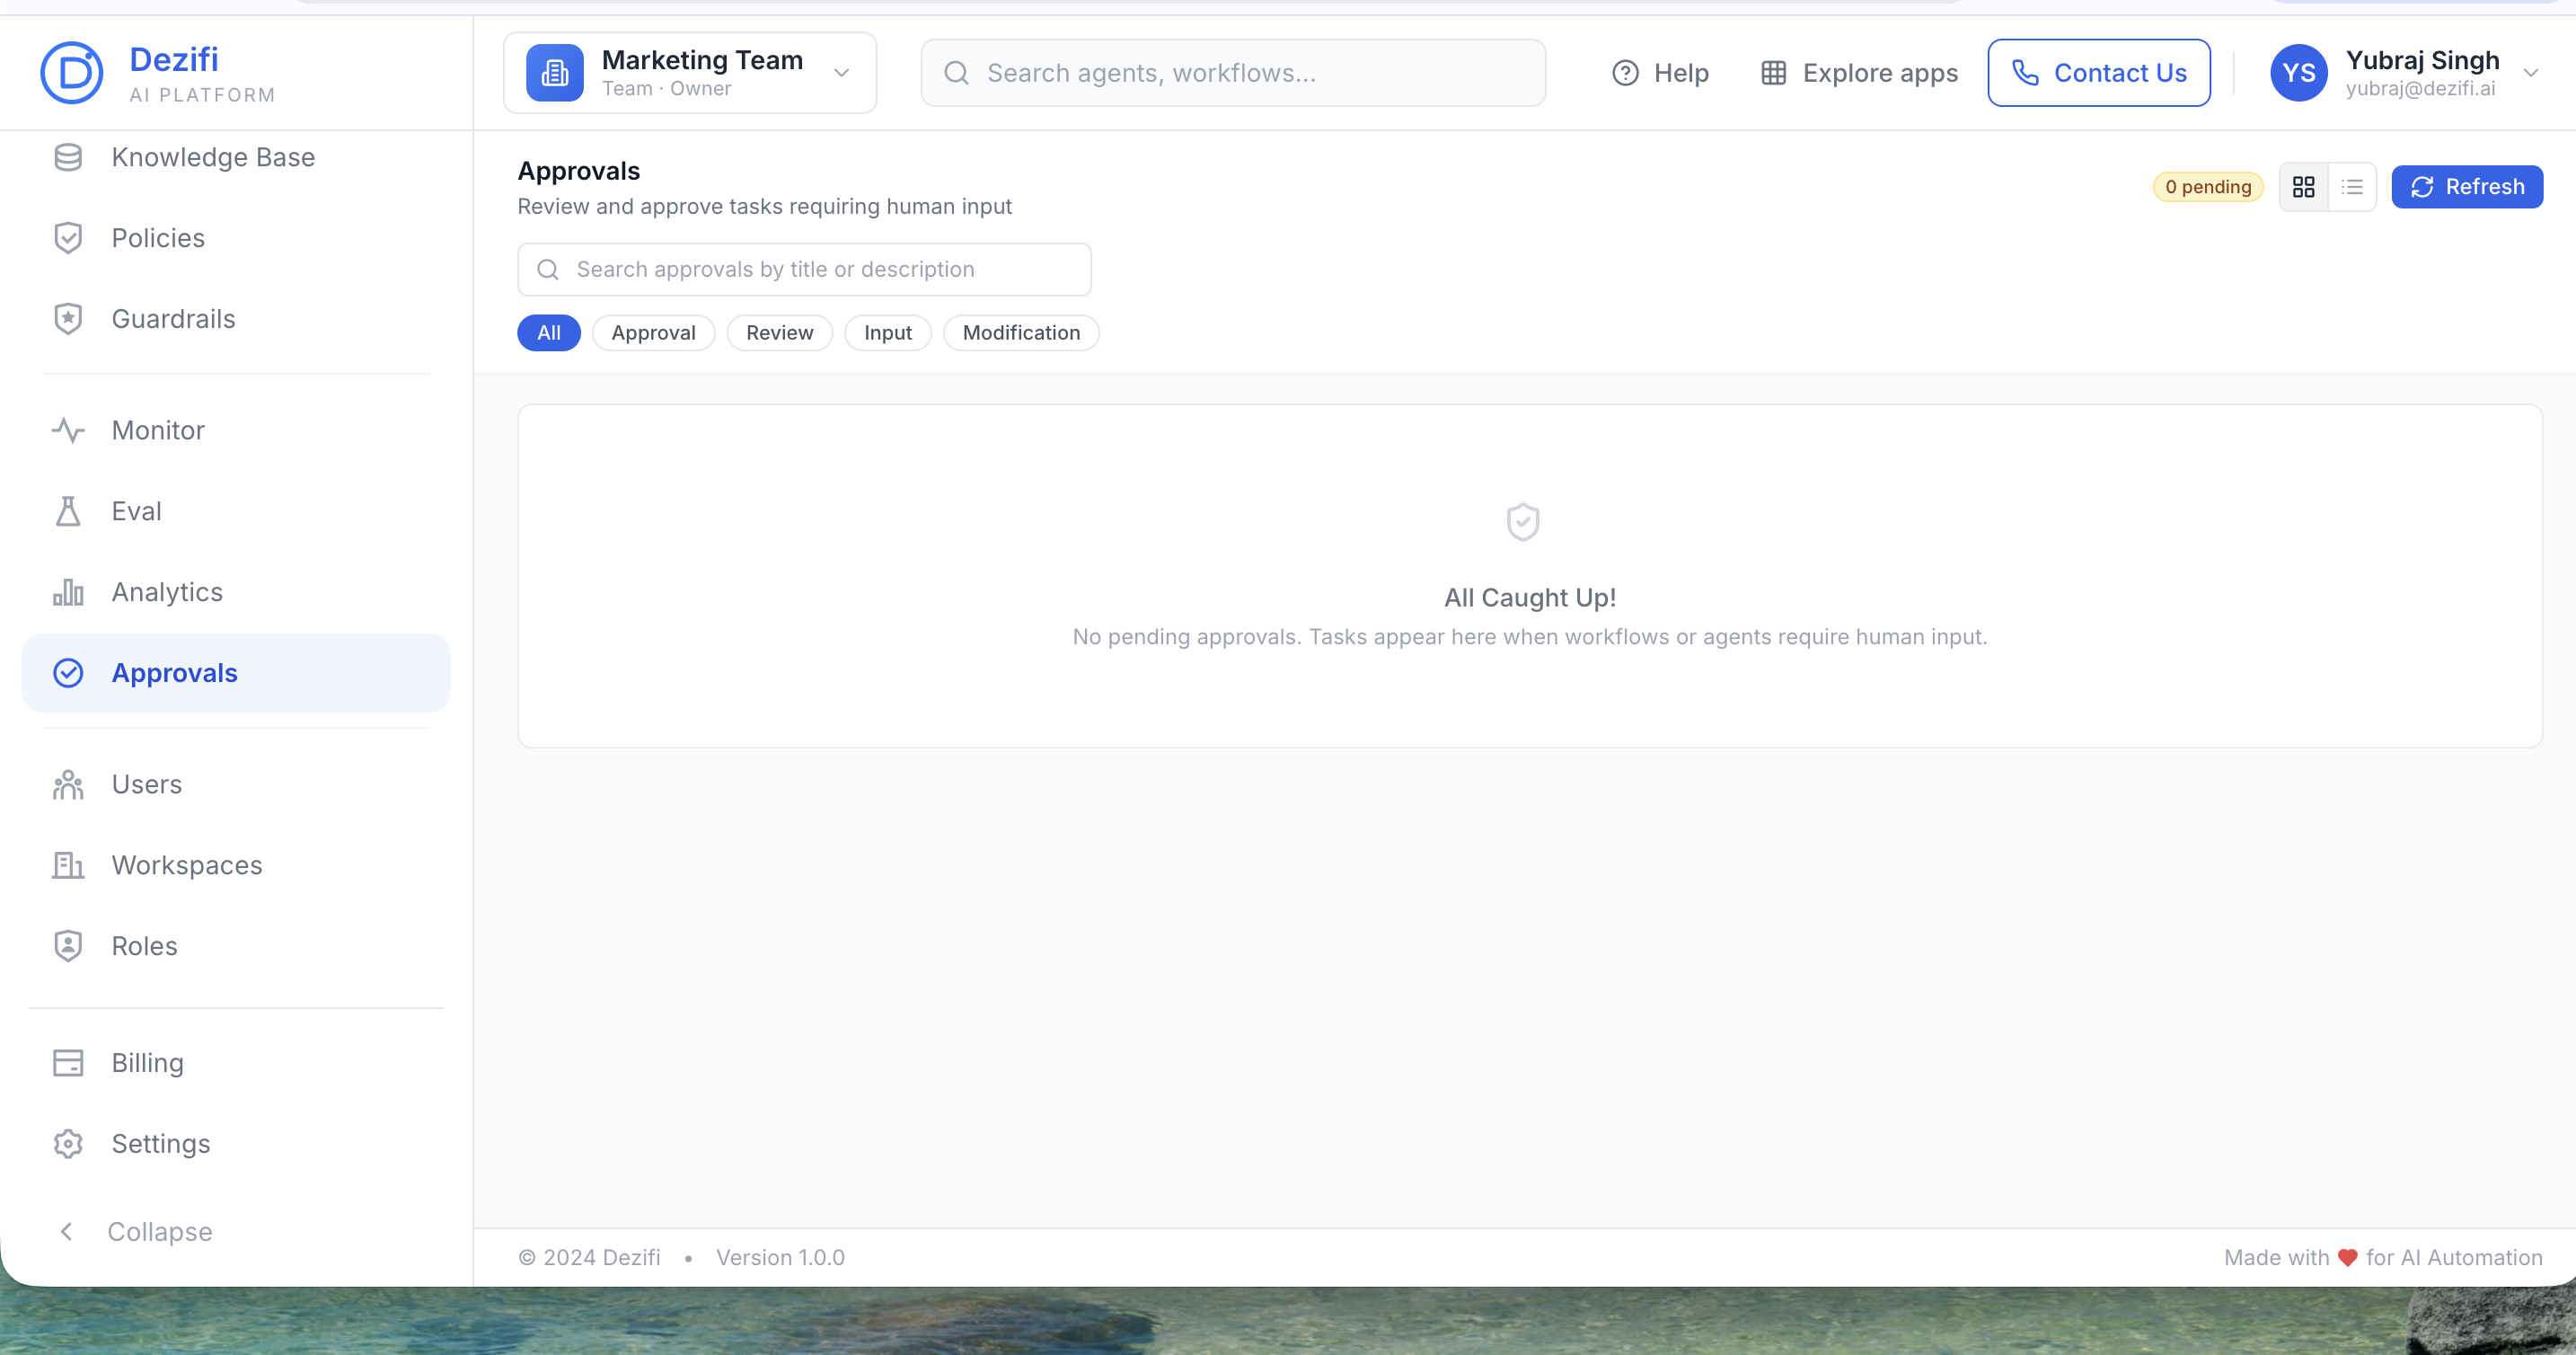Click the Contact Us button
The image size is (2576, 1355).
tap(2098, 73)
